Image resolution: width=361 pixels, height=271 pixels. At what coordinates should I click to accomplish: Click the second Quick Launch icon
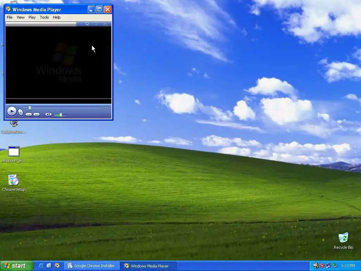49,266
